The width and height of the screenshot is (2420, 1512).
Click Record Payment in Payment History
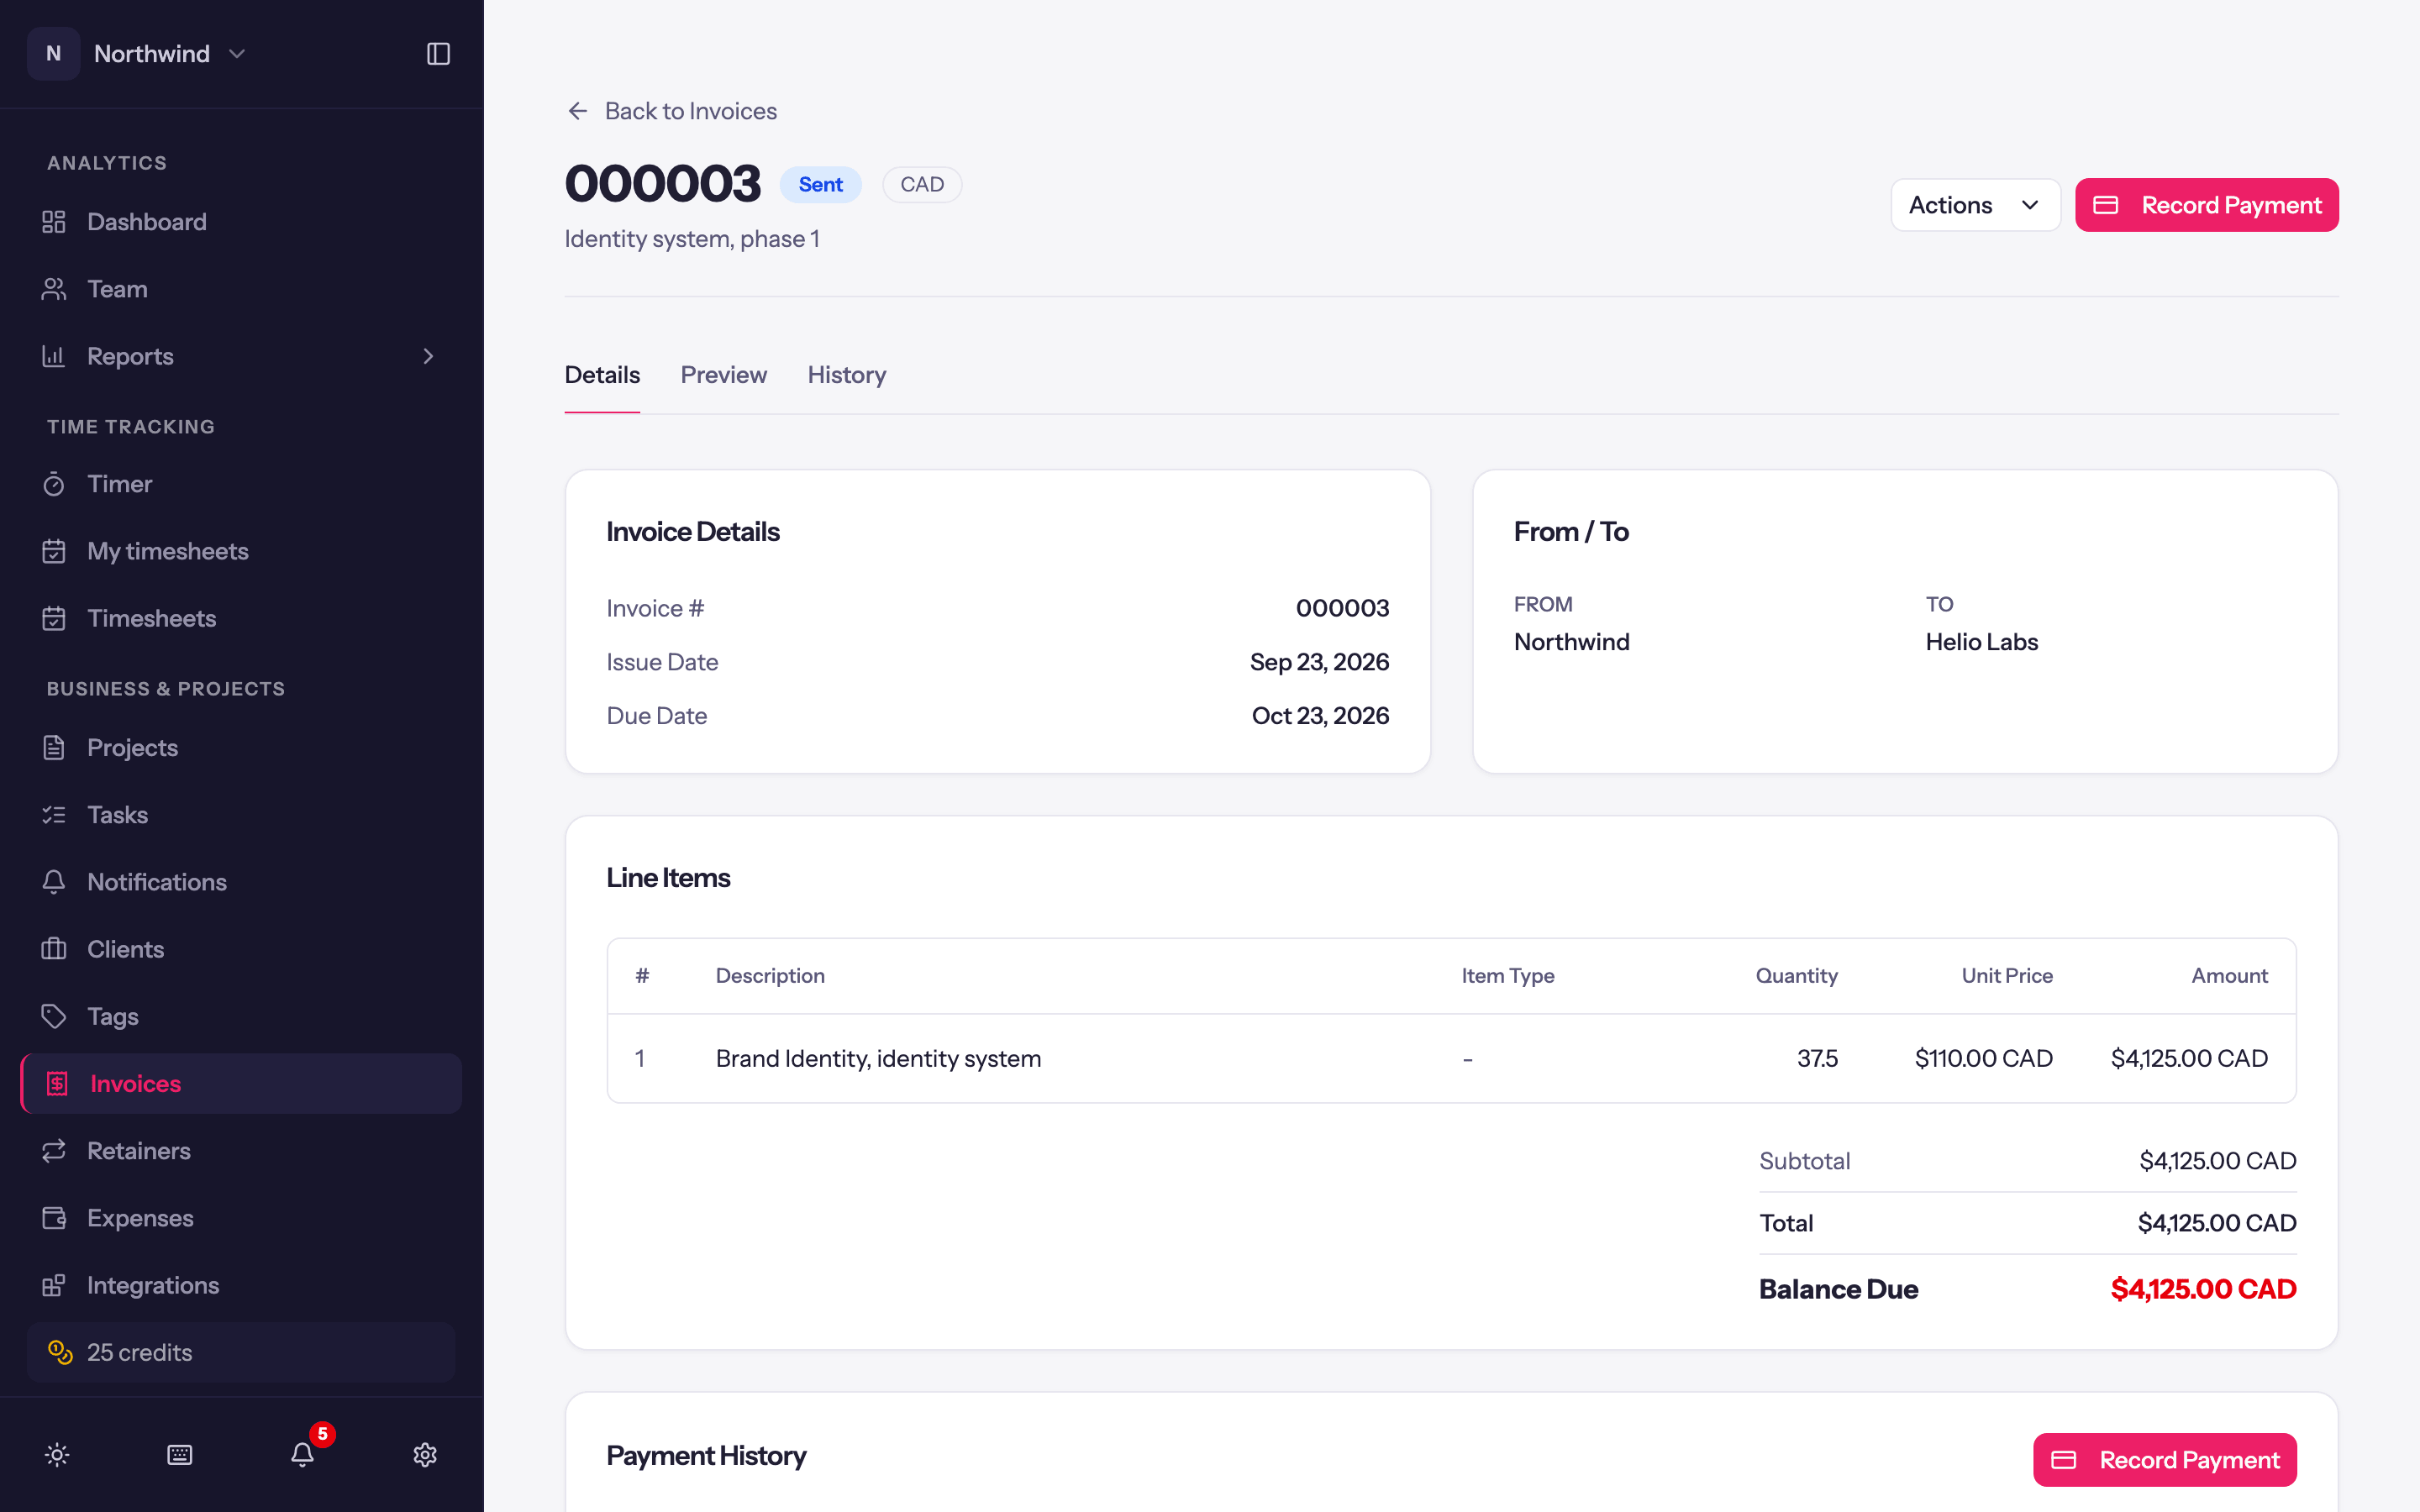tap(2164, 1460)
